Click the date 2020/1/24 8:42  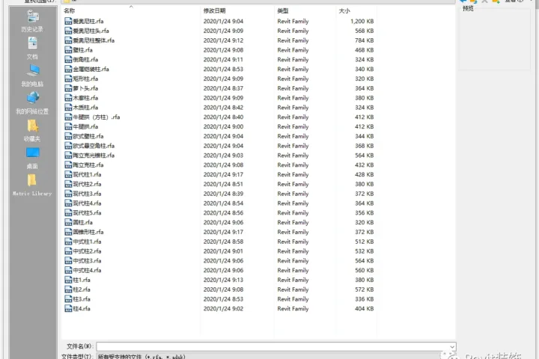click(223, 108)
